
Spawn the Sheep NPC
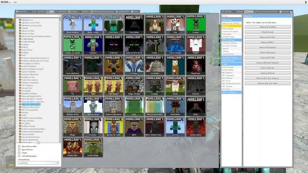click(175, 86)
